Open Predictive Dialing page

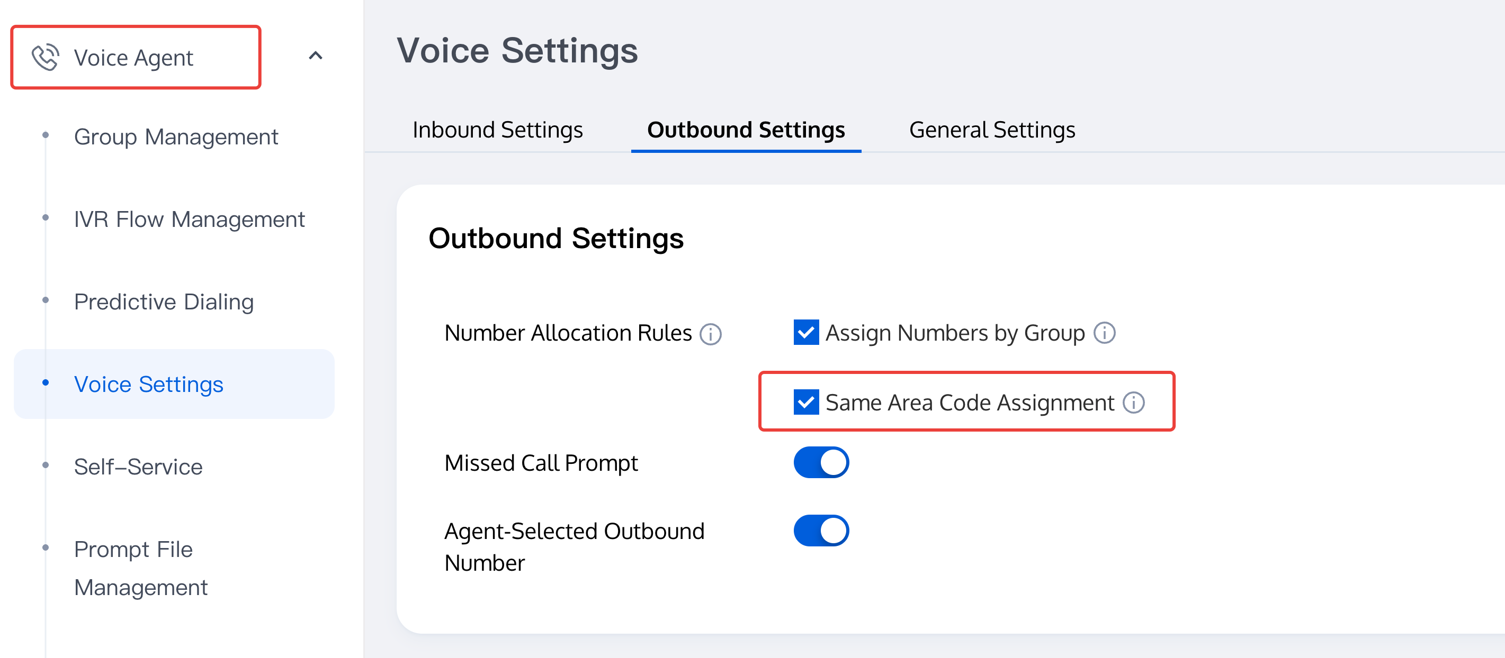pyautogui.click(x=164, y=301)
